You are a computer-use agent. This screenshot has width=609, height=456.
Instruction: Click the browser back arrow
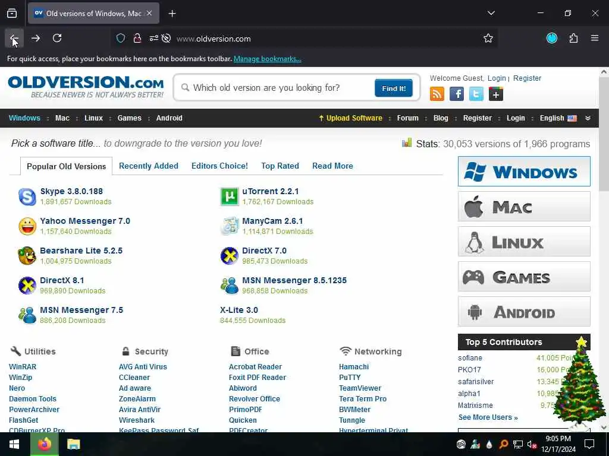point(14,38)
